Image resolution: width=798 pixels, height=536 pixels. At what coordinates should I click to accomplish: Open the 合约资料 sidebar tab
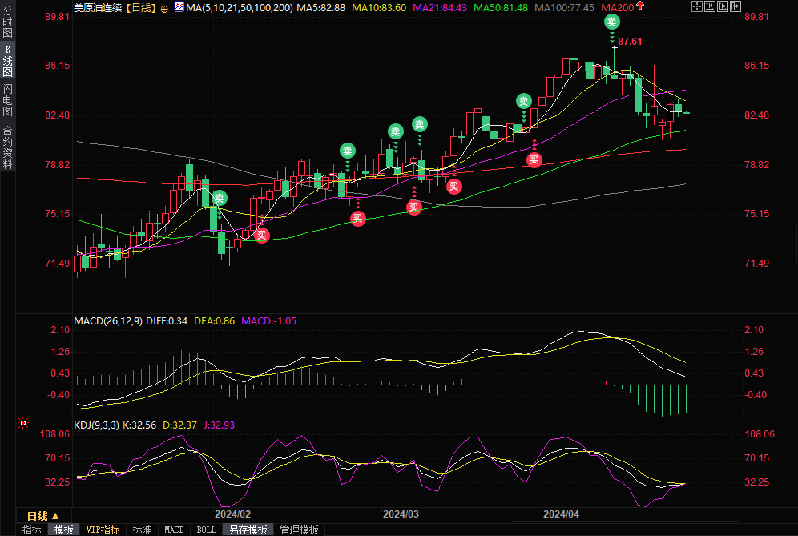coord(7,147)
